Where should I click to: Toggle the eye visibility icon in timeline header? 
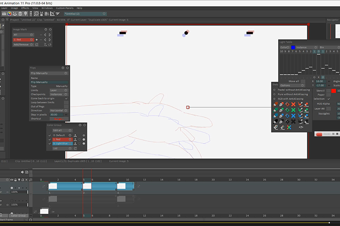12,180
